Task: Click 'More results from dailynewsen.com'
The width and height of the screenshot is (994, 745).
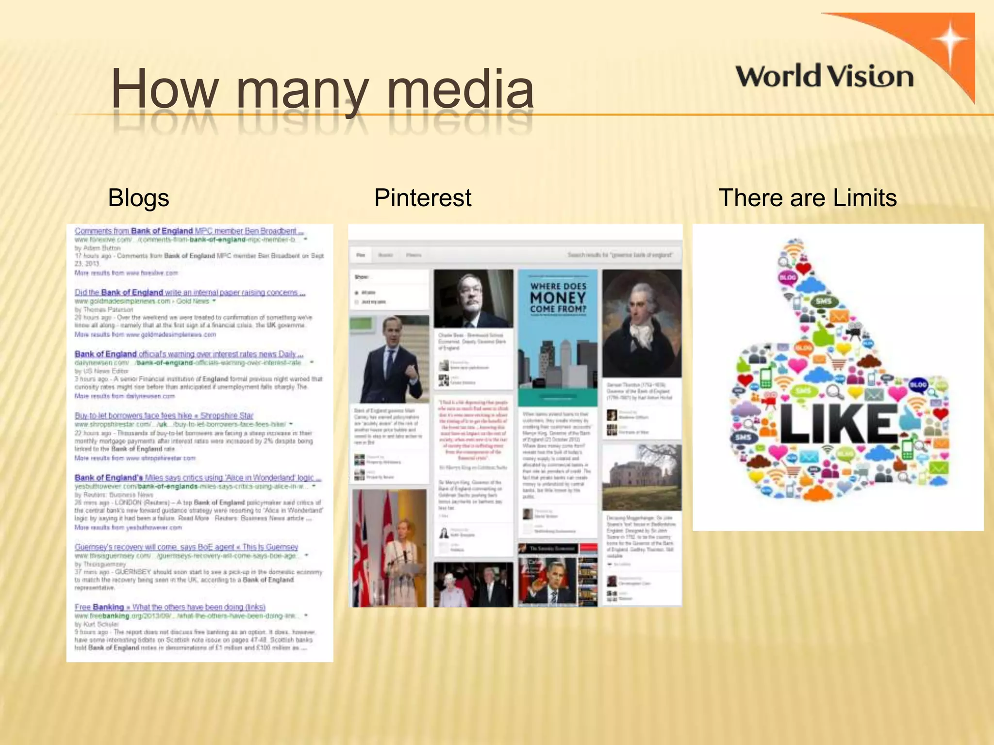Action: [124, 396]
